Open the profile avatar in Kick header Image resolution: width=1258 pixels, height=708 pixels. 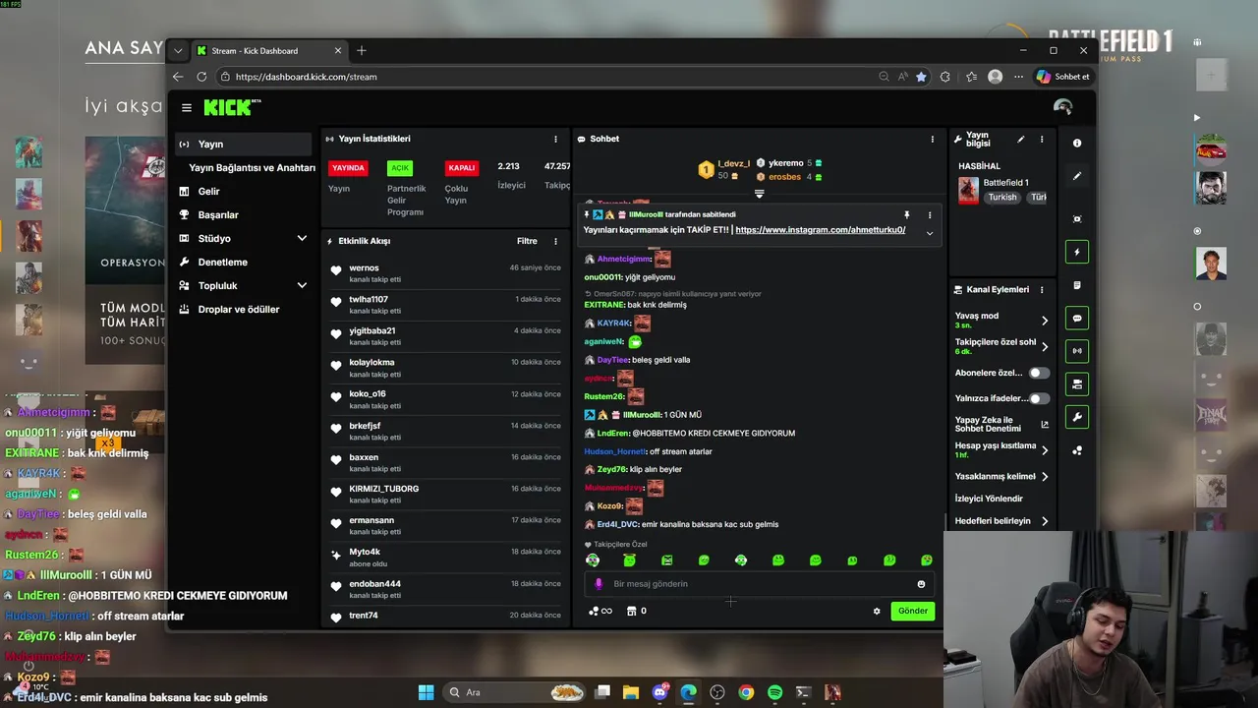[x=1062, y=107]
